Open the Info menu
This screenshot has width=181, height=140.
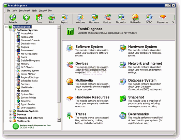(x=15, y=11)
